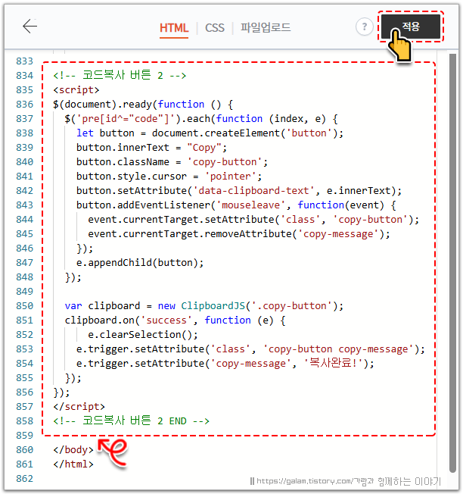
Task: Click line number 850
Action: click(24, 306)
